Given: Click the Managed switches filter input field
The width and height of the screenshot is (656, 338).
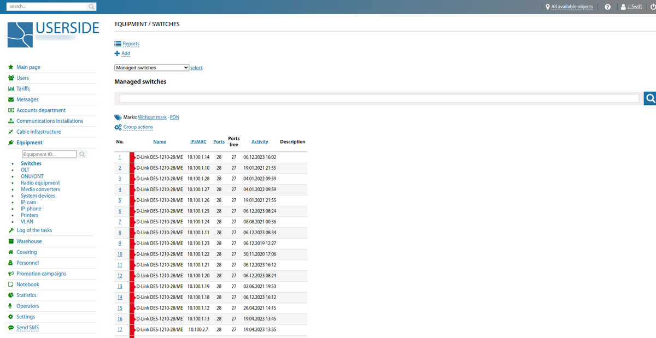Looking at the screenshot, I should click(379, 98).
